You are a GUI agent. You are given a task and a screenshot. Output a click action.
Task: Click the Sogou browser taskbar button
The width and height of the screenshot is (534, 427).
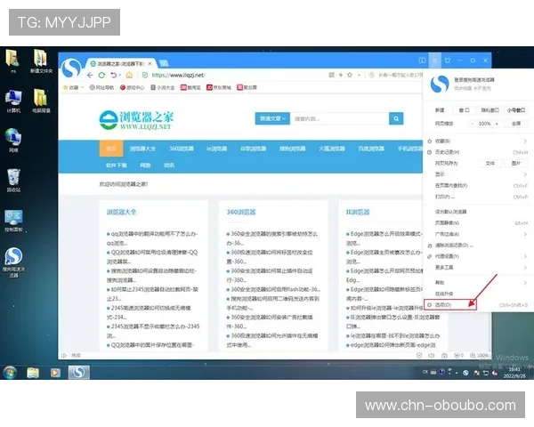78,372
